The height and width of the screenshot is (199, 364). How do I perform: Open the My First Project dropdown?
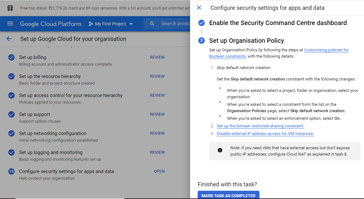[x=111, y=23]
